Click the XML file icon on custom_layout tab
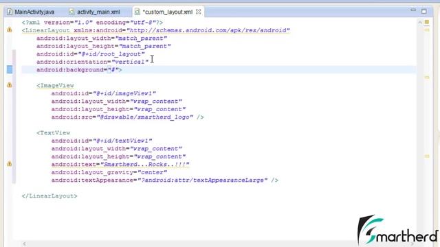This screenshot has width=440, height=247. 137,12
